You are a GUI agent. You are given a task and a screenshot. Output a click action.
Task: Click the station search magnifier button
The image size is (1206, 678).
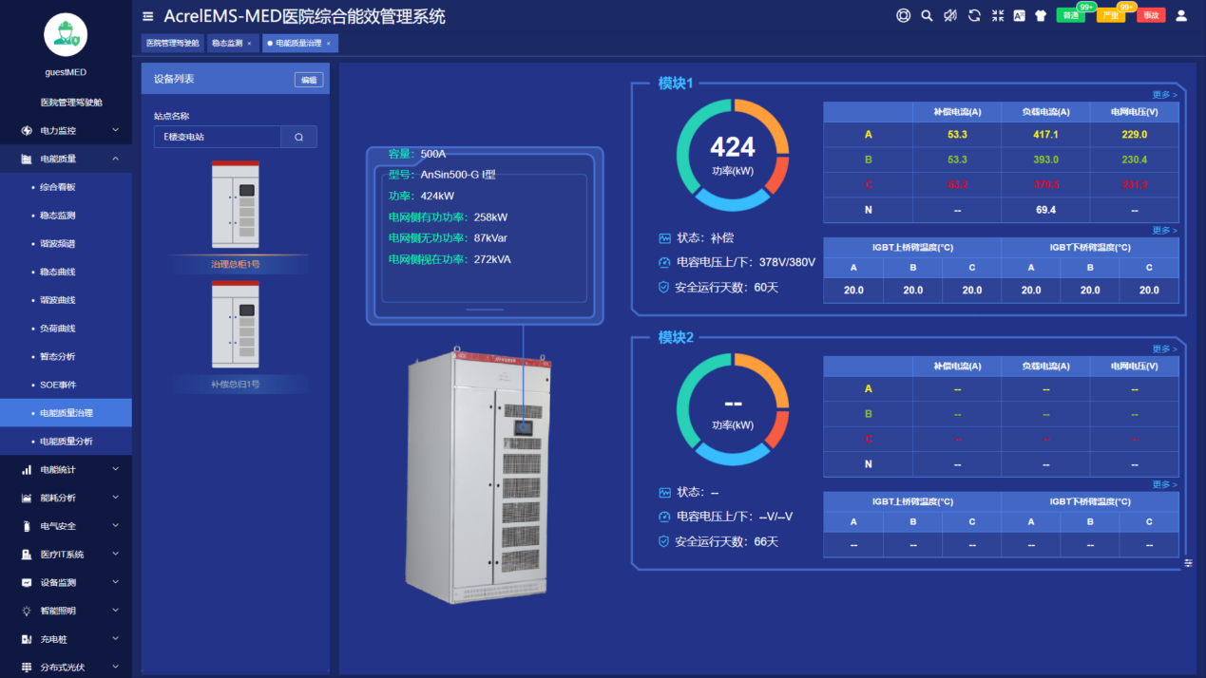point(299,137)
